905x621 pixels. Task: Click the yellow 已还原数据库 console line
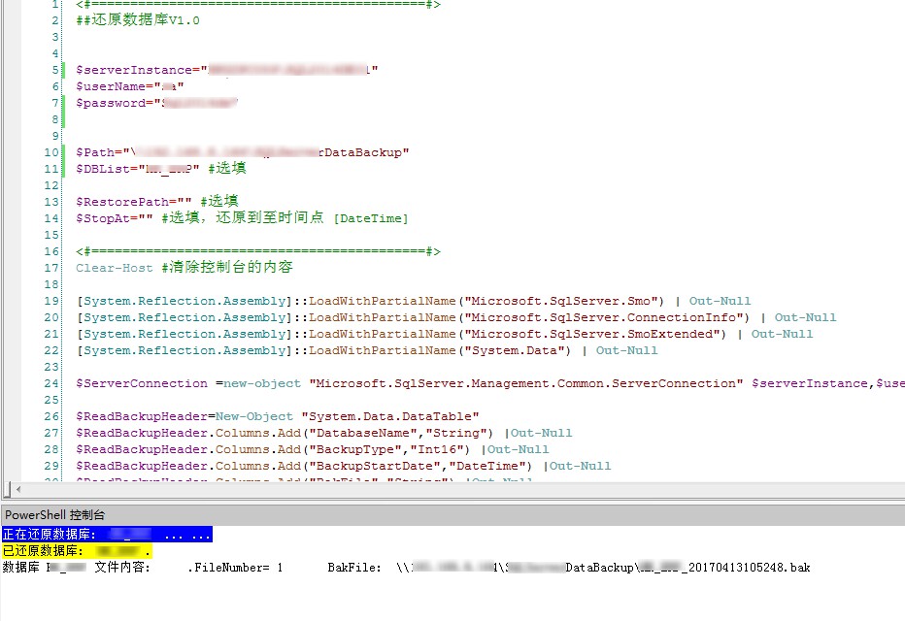(77, 551)
